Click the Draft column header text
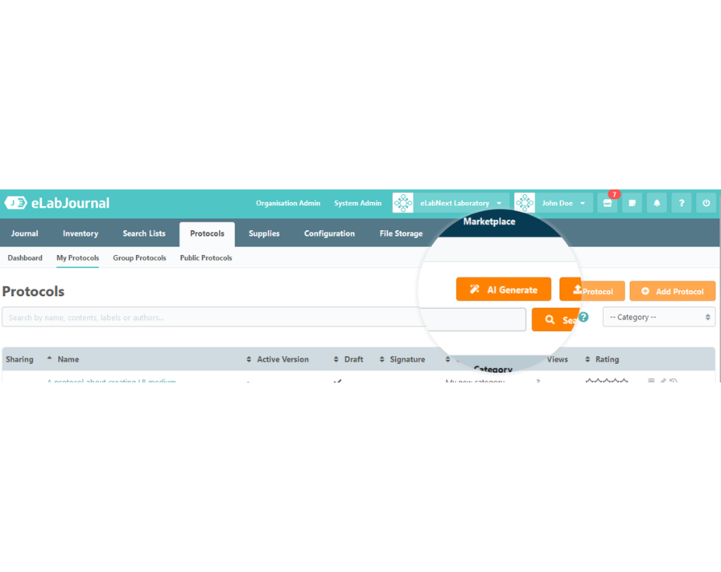The width and height of the screenshot is (721, 572). pyautogui.click(x=354, y=359)
